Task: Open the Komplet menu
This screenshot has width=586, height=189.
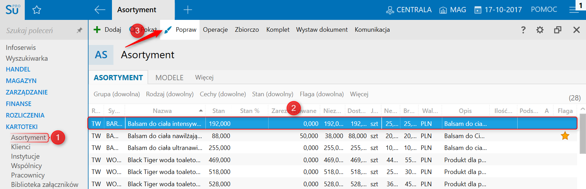Action: point(278,30)
